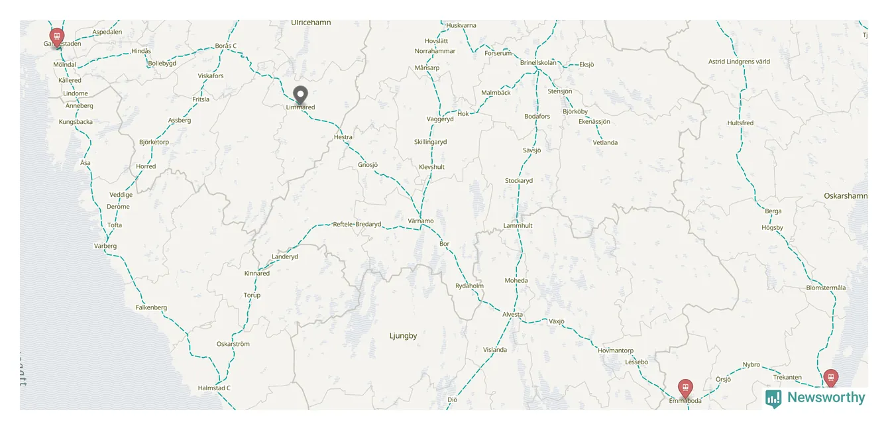Viewport: 888px width, 430px height.
Task: Select the Alvesta junction label
Action: [512, 315]
